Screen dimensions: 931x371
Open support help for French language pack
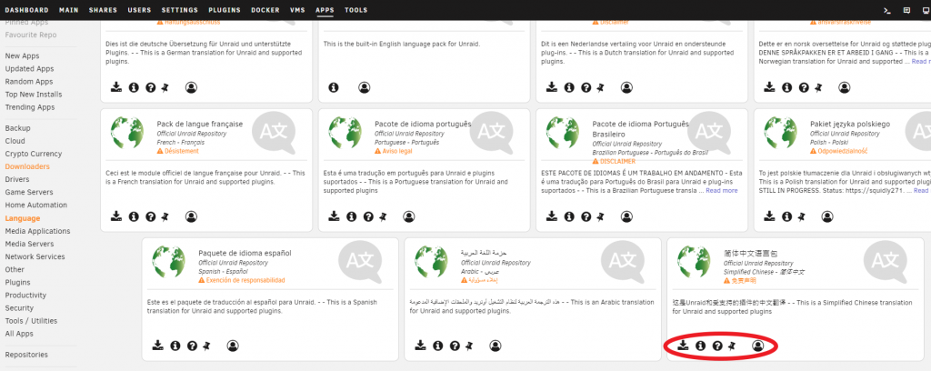(x=151, y=216)
